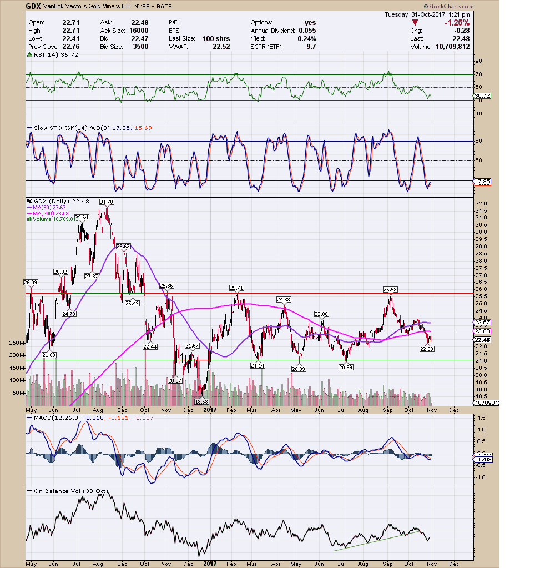Screen dimensions: 555x568
Task: Click the Open price value 22.71
Action: 70,22
